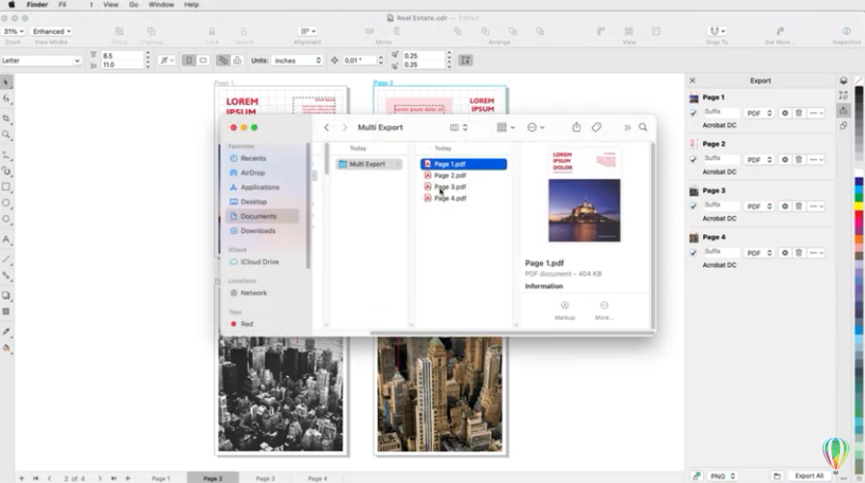
Task: Open Documents in Finder sidebar
Action: point(262,216)
